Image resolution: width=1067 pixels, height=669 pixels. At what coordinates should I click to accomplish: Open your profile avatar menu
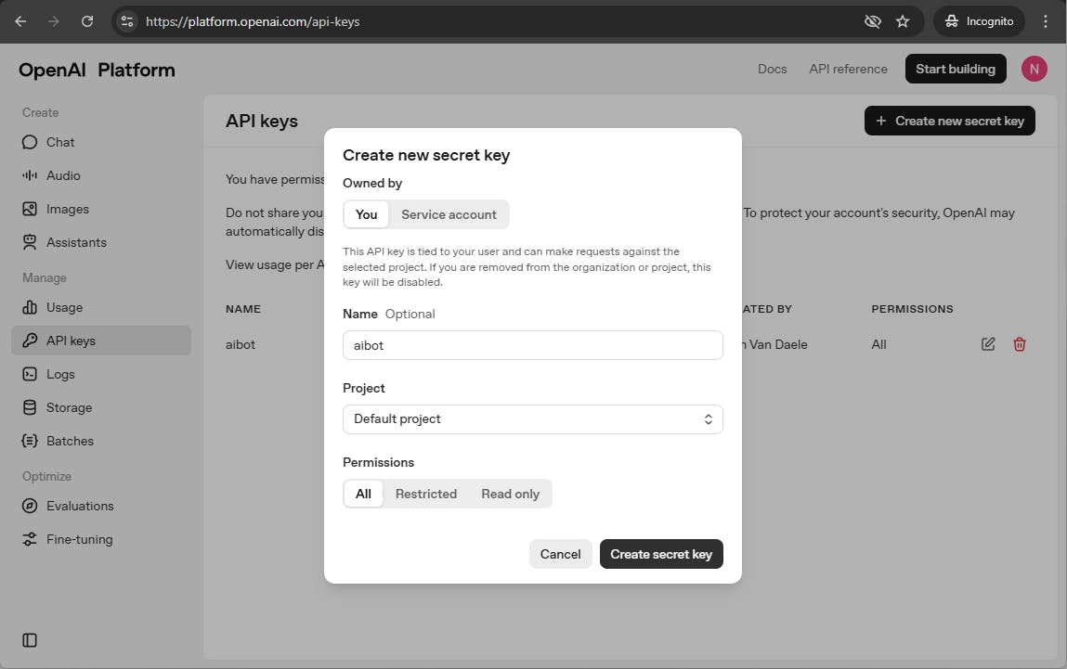tap(1034, 68)
